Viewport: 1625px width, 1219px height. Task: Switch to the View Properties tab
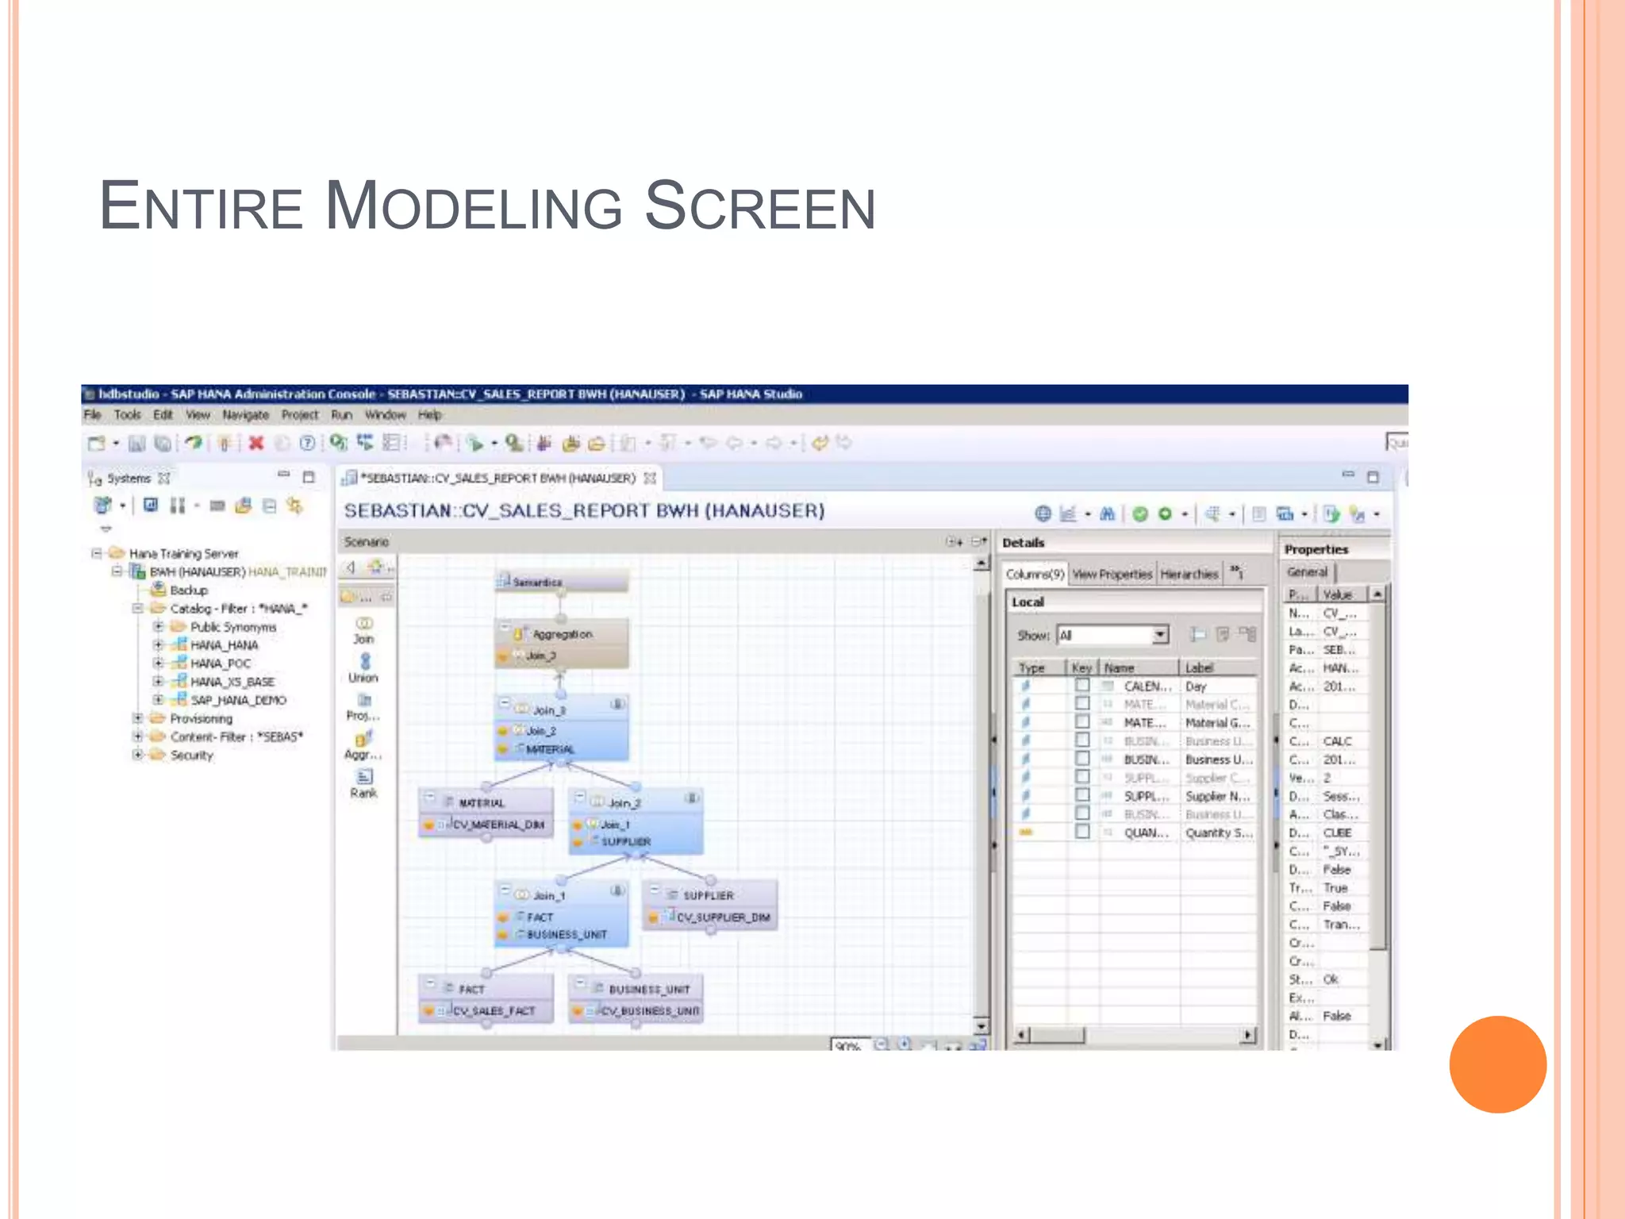(1112, 574)
